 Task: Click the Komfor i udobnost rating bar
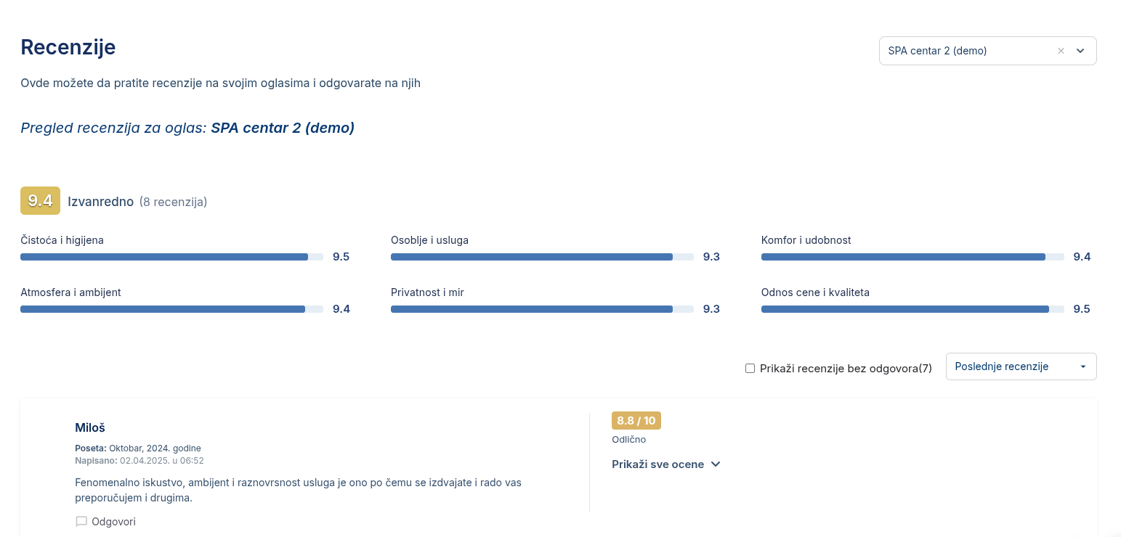(912, 257)
